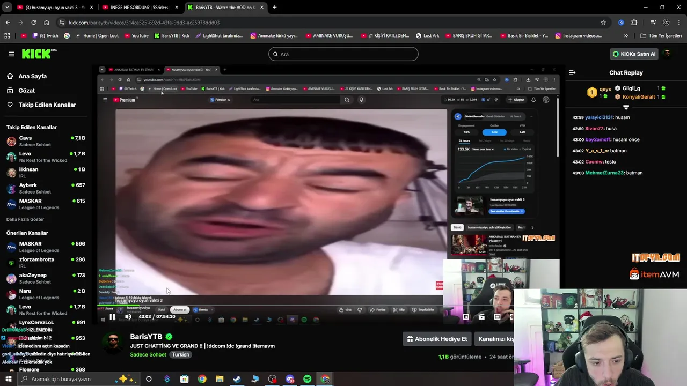Expand Daha Fazla Göster in sidebar
The height and width of the screenshot is (386, 687).
point(25,219)
